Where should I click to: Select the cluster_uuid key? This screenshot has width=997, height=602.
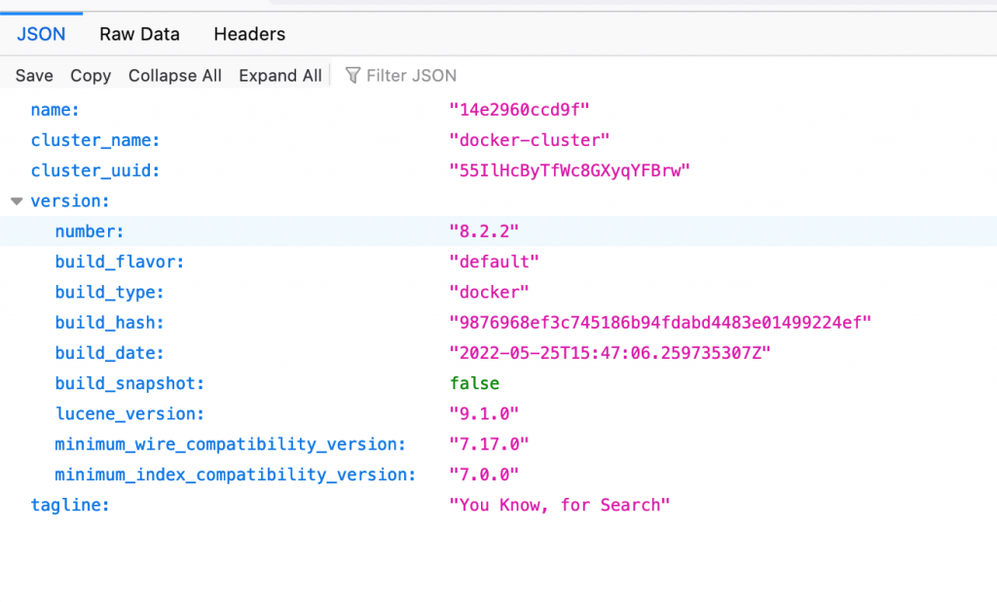(95, 171)
